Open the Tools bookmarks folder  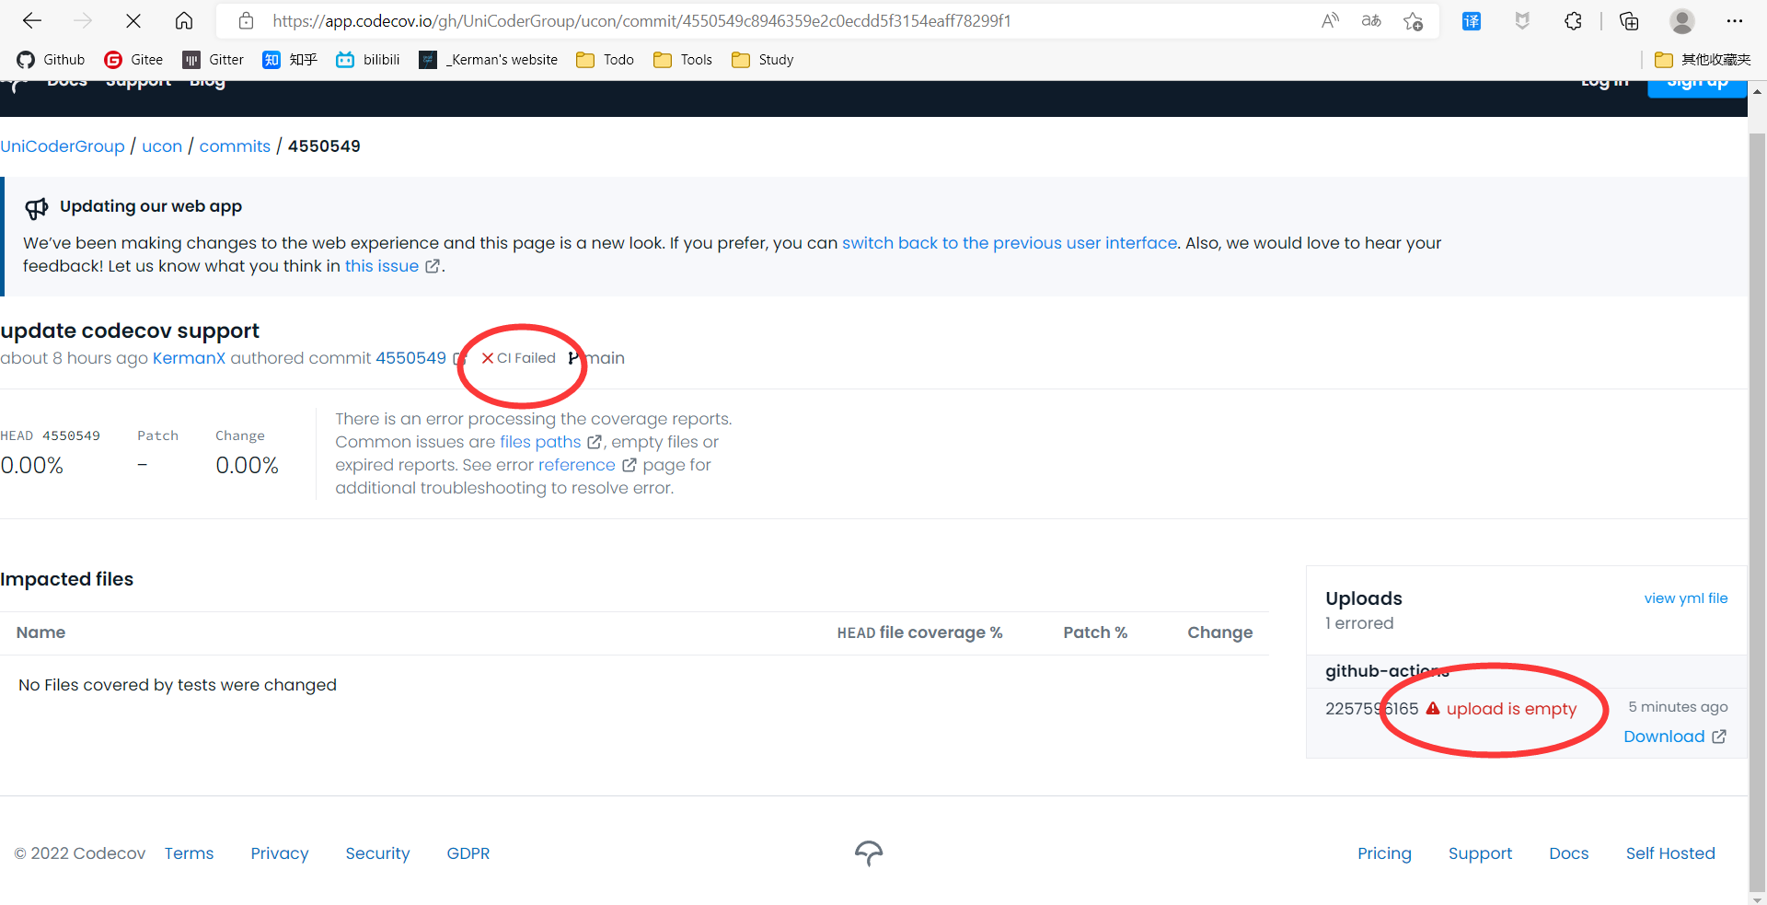[x=683, y=60]
